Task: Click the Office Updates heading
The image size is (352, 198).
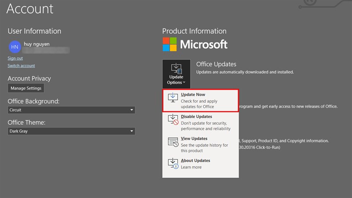Action: 216,64
